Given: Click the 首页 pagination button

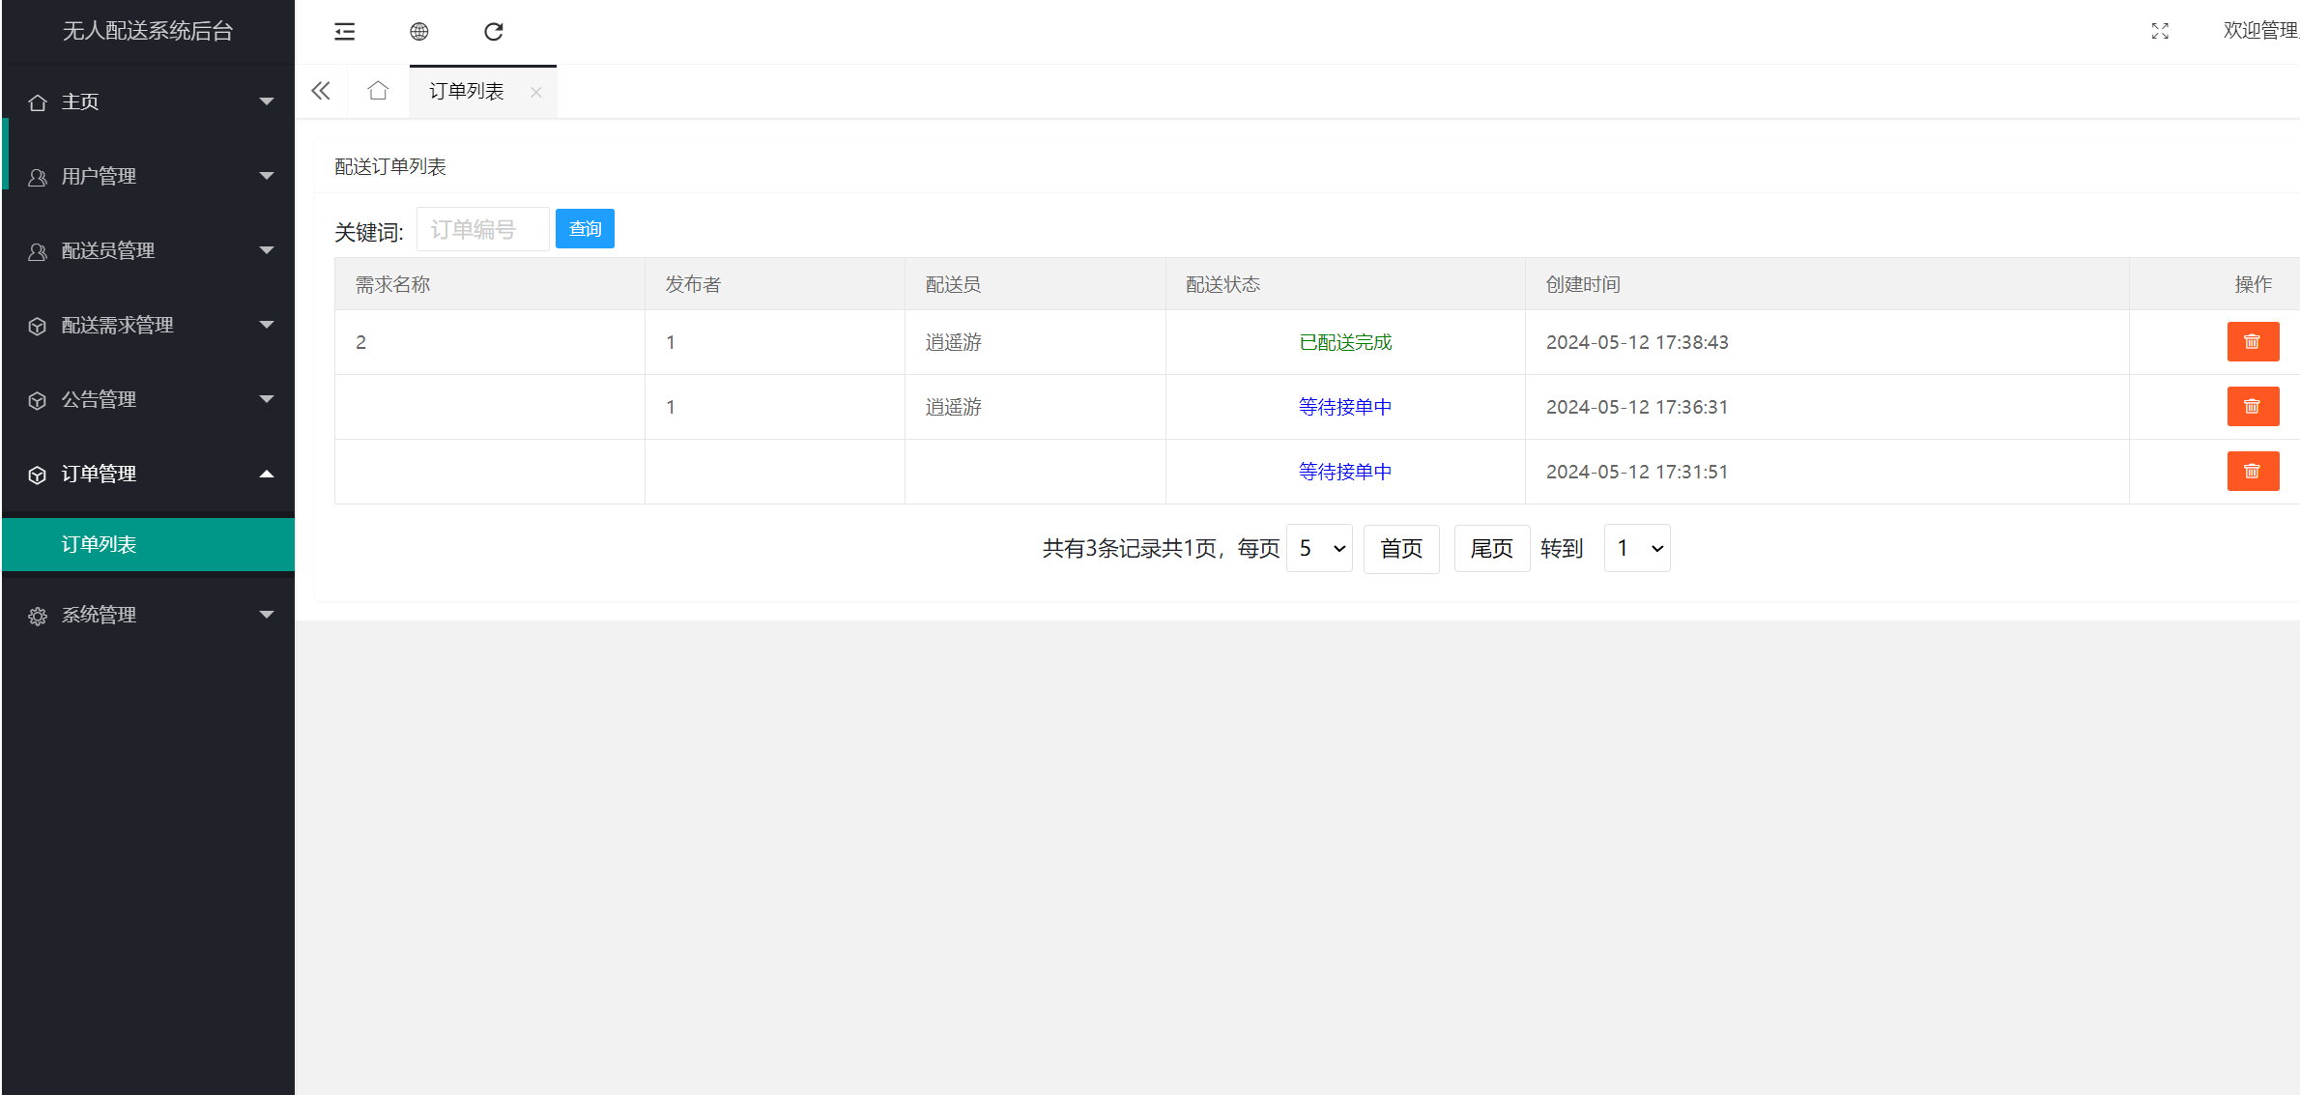Looking at the screenshot, I should [1400, 548].
